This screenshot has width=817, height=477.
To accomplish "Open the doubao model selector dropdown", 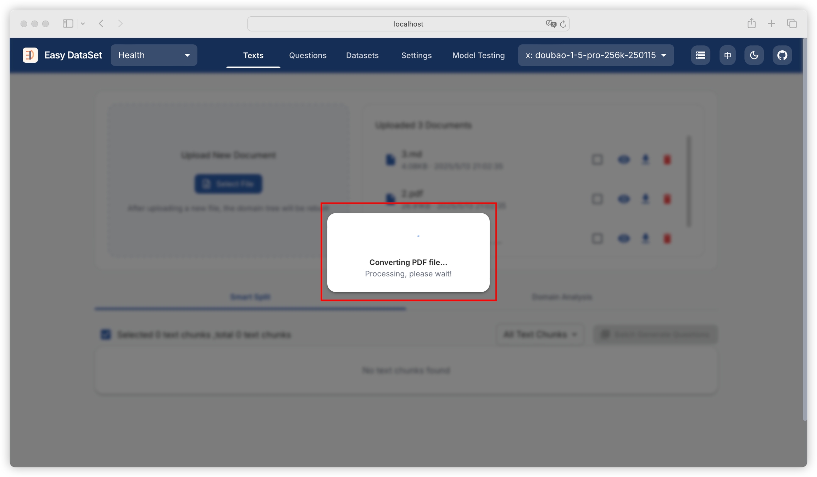I will pyautogui.click(x=596, y=55).
